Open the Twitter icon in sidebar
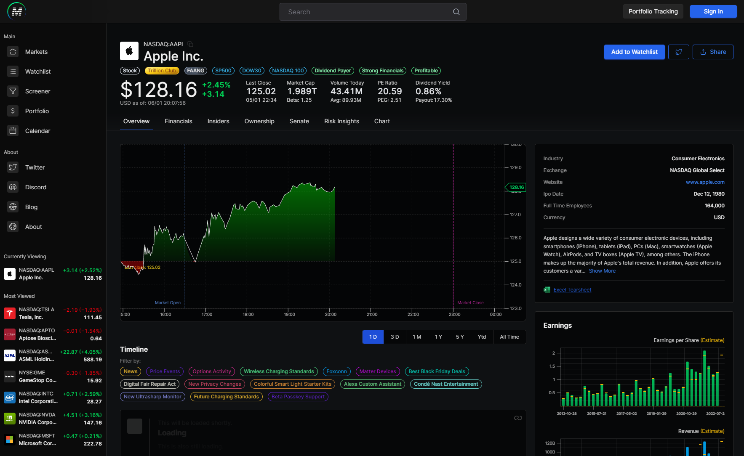 [13, 167]
